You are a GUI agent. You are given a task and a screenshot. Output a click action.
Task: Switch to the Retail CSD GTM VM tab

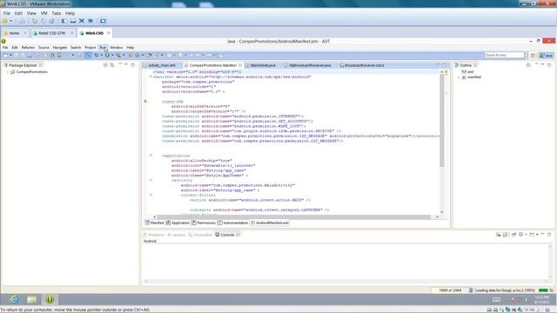[52, 33]
